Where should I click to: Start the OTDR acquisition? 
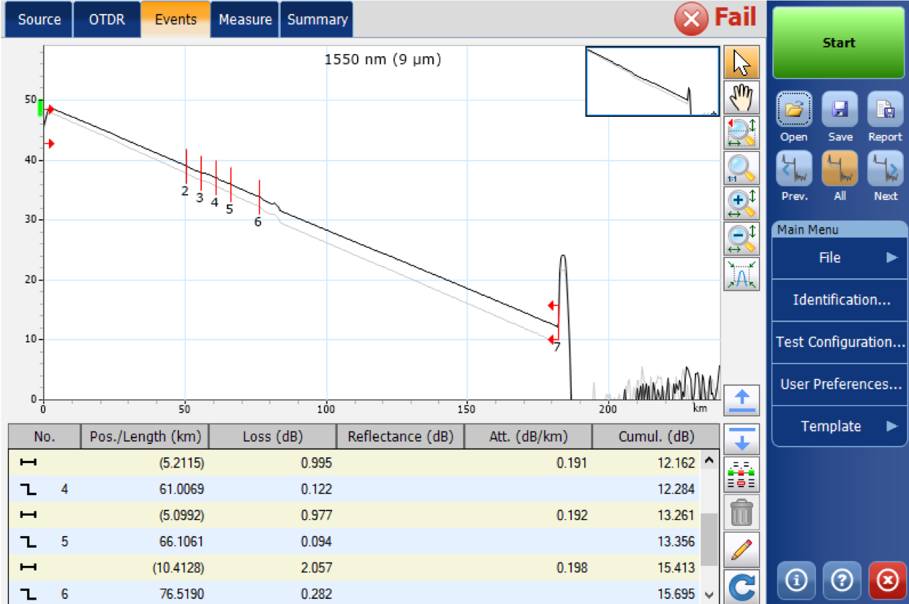tap(839, 42)
